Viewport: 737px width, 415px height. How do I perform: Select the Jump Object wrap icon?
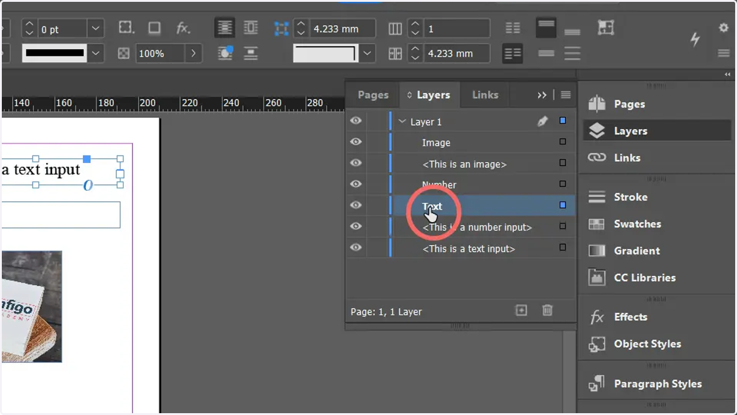(251, 53)
